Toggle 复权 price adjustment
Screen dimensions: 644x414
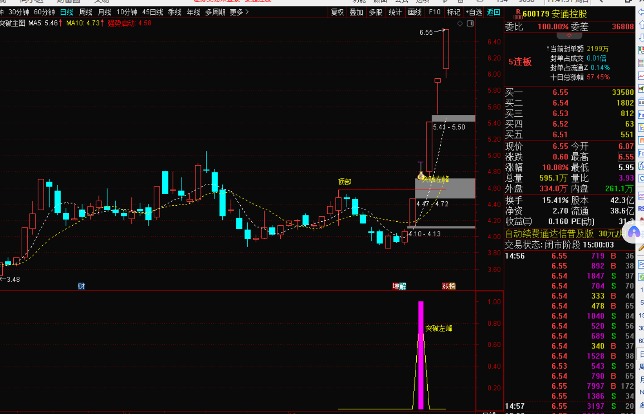[337, 12]
